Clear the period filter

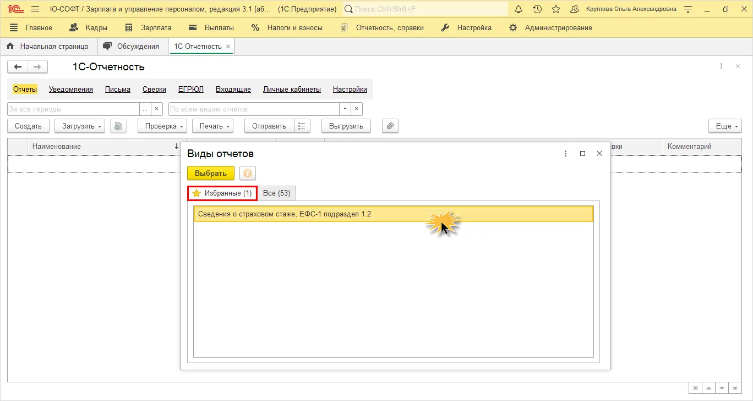click(157, 109)
